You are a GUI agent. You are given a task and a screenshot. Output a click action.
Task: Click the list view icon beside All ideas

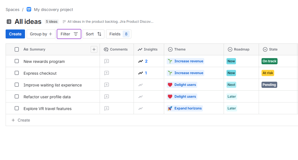coord(9,22)
